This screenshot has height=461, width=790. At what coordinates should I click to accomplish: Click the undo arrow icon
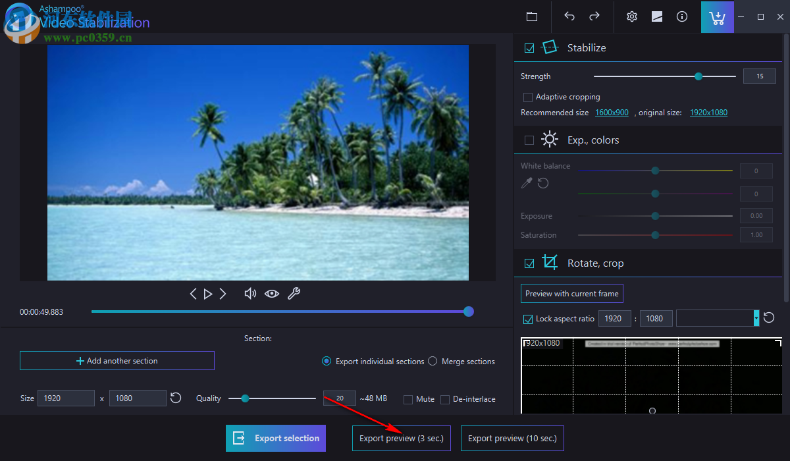(x=569, y=16)
